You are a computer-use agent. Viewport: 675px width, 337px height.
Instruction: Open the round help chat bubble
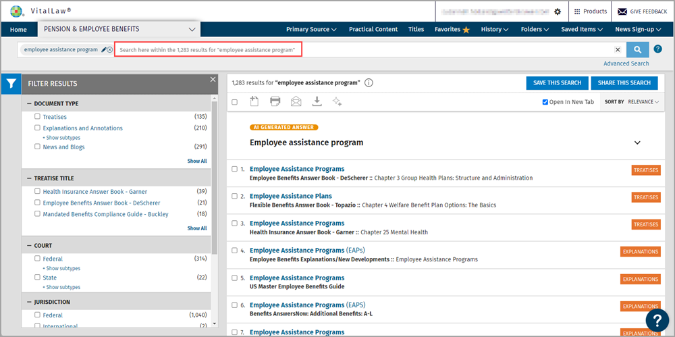click(x=657, y=321)
